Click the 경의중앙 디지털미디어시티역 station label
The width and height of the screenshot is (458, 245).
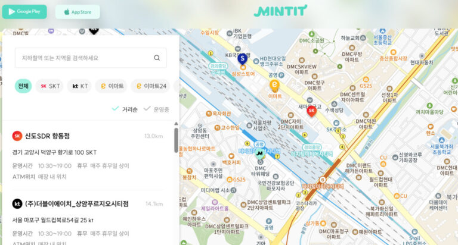pyautogui.click(x=312, y=150)
